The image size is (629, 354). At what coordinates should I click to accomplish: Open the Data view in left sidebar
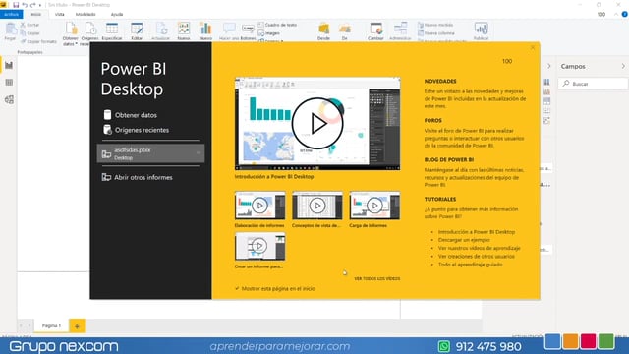(x=9, y=83)
